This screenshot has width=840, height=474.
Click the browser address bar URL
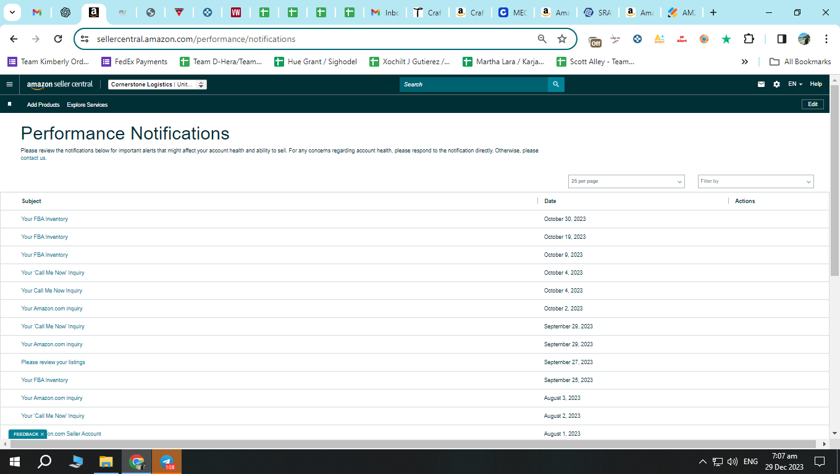(196, 39)
